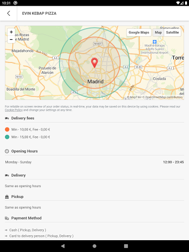Click Pozuelo de Alarcón label on map
189x252 pixels.
pos(47,70)
